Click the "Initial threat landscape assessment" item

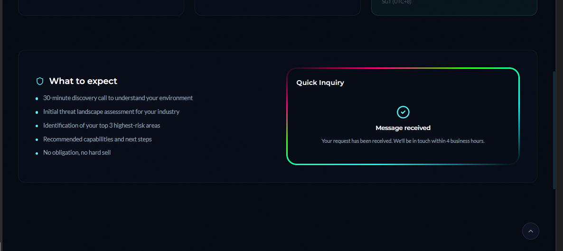click(x=111, y=112)
